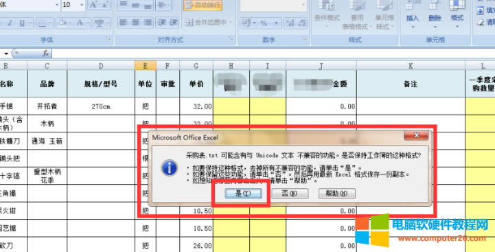Open the underline style dropdown arrow
Screen dimensions: 495x252
31,23
